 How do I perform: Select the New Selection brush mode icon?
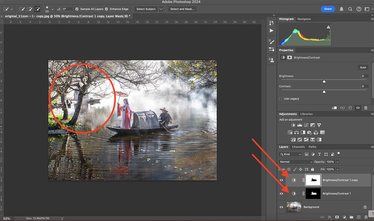pos(22,9)
